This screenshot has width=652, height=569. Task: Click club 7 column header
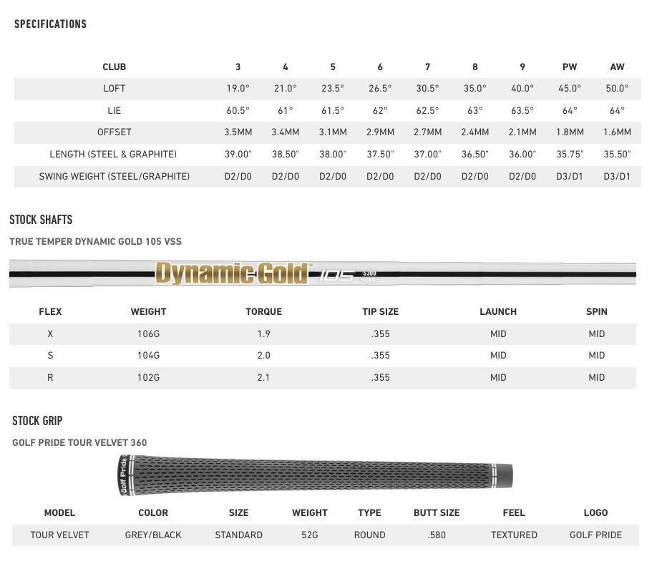point(427,67)
